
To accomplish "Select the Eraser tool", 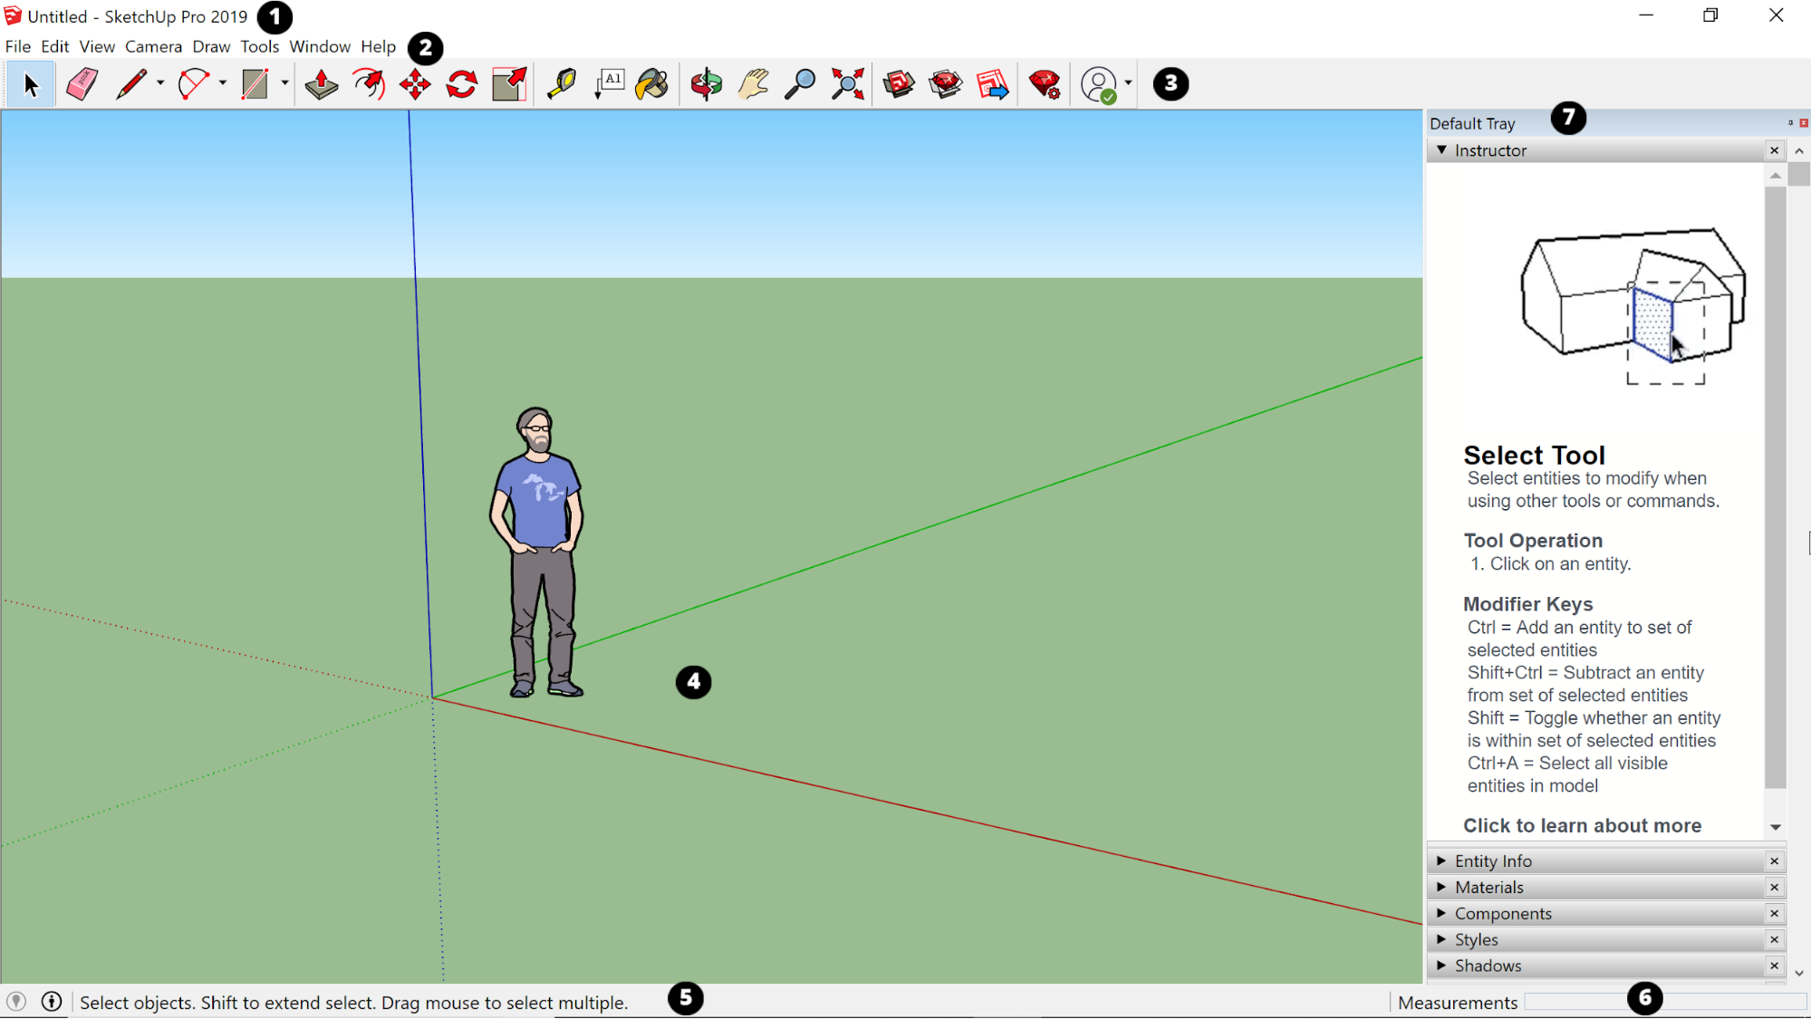I will point(81,83).
